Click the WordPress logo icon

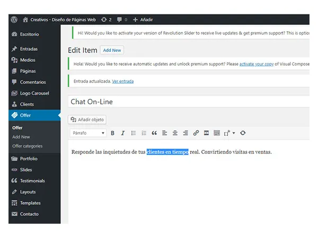tap(14, 20)
